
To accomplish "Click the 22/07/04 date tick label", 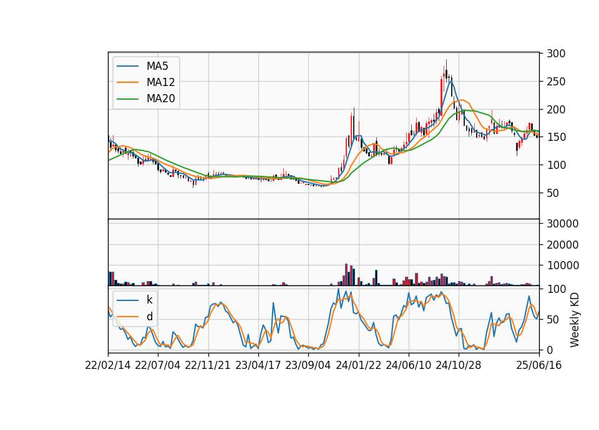I will coord(157,365).
